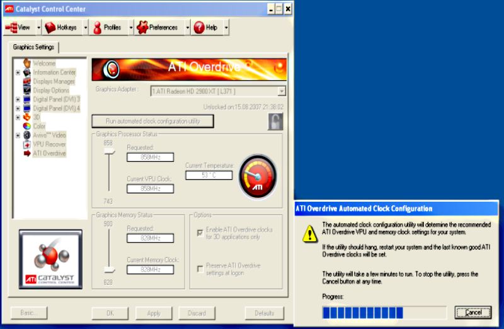Click the ATI Catalyst logo thumbnail
The height and width of the screenshot is (329, 504).
50,259
